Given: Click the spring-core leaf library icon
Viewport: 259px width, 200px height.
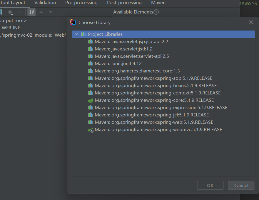Looking at the screenshot, I should coord(91,100).
